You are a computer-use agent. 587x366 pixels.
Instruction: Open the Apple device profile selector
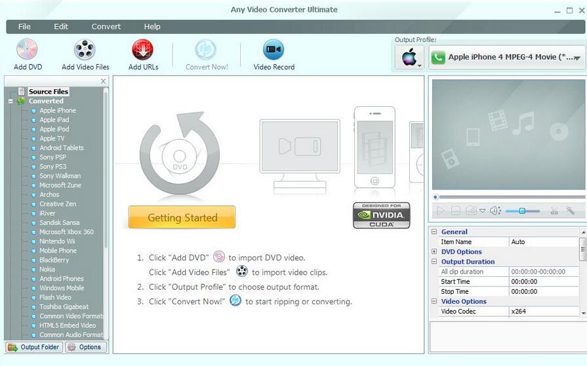point(409,58)
